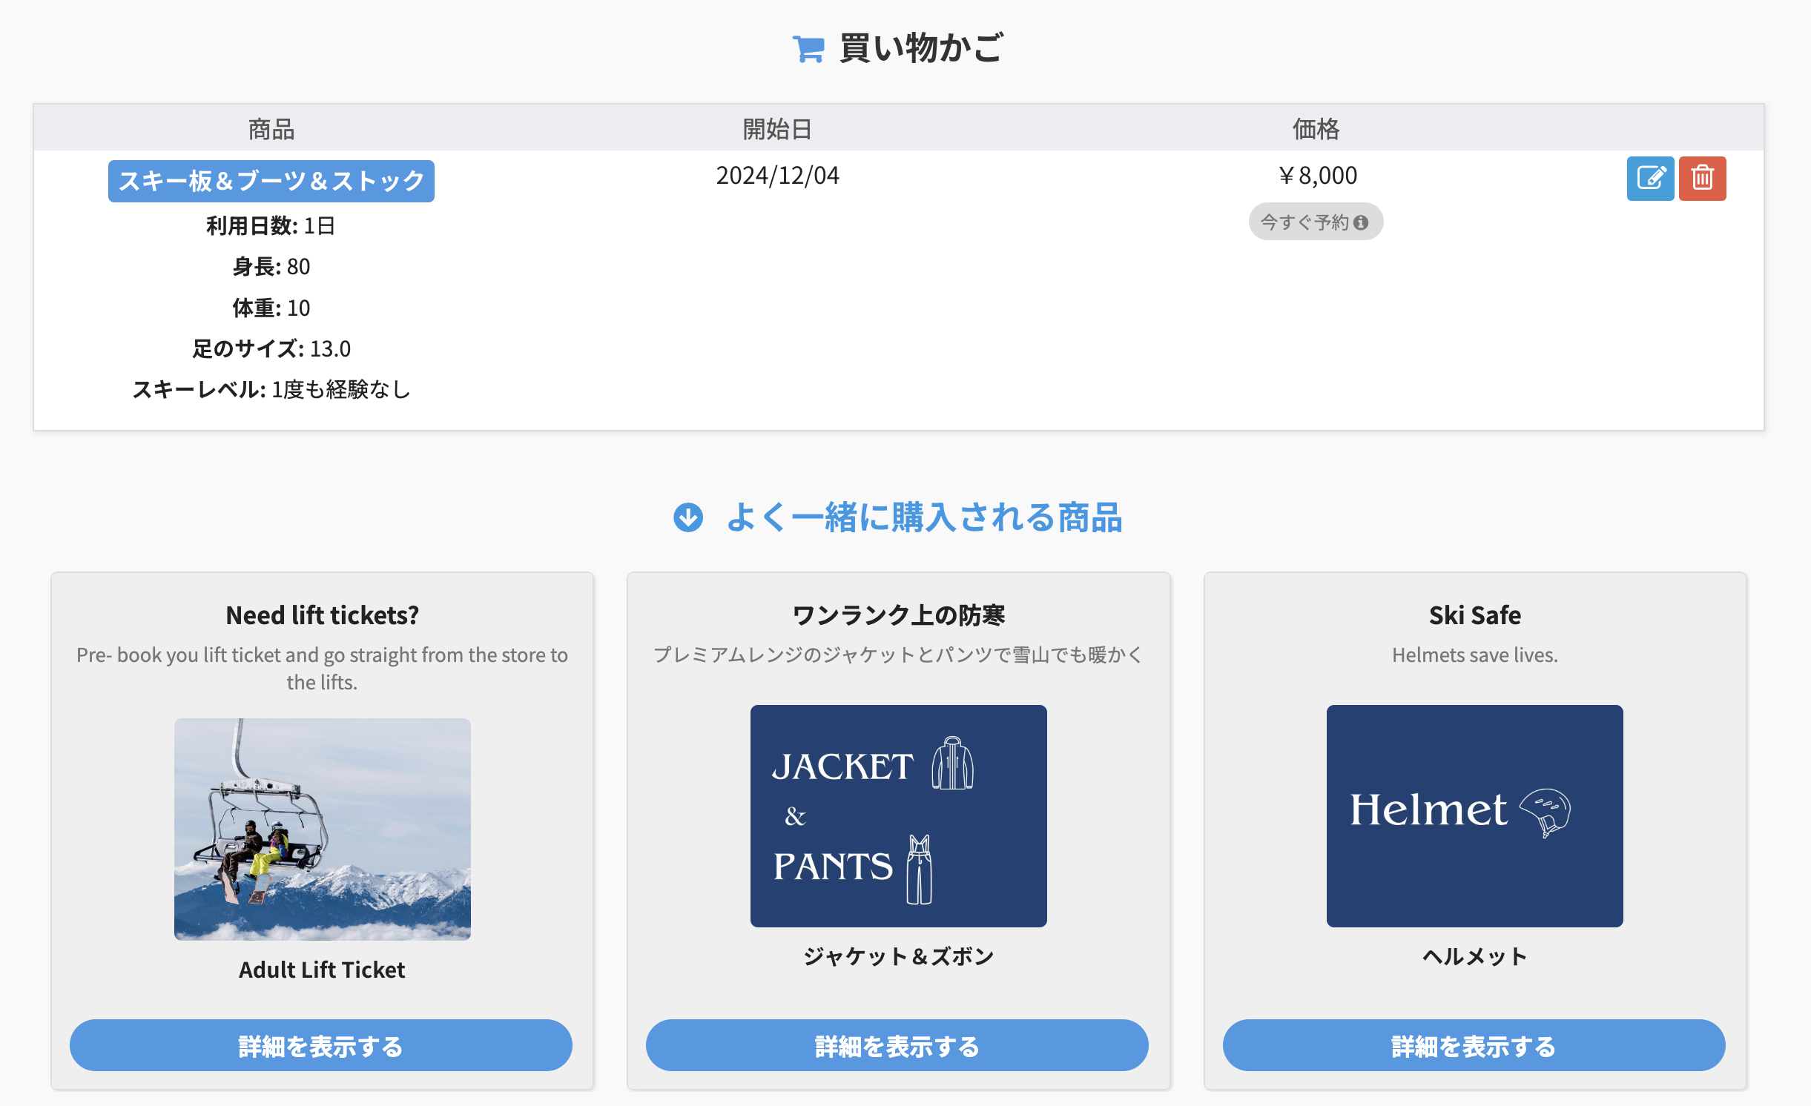Click the ヘルメット product name
The width and height of the screenshot is (1811, 1106).
coord(1474,956)
